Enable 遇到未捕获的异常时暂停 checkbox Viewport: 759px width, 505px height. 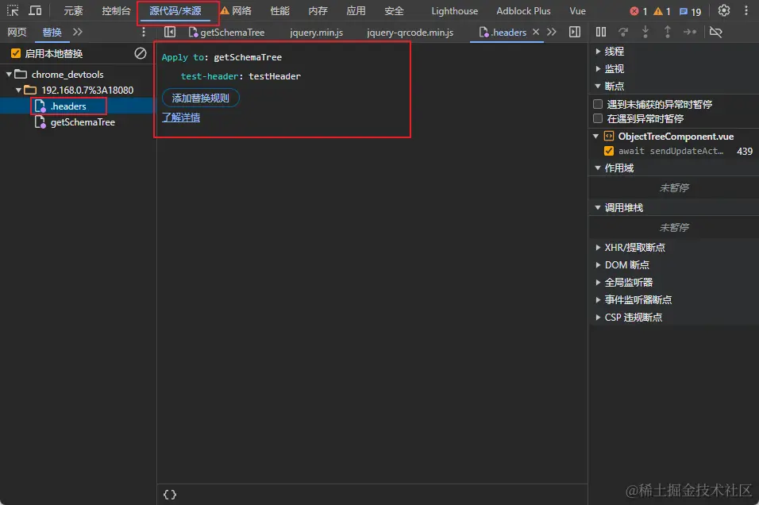tap(598, 104)
